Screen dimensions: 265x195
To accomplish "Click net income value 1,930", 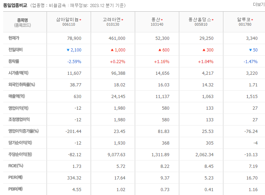I will click(120, 143).
